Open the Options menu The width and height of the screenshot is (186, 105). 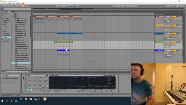[x=18, y=3]
